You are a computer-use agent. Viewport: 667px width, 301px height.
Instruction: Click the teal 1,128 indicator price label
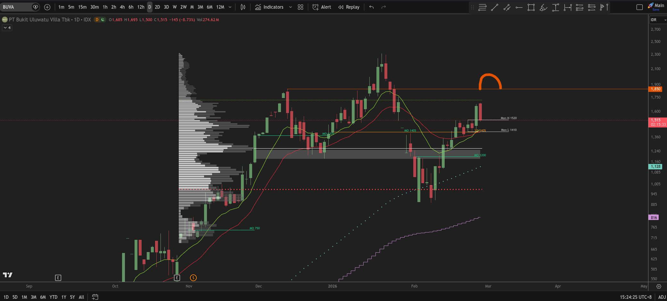pyautogui.click(x=655, y=167)
